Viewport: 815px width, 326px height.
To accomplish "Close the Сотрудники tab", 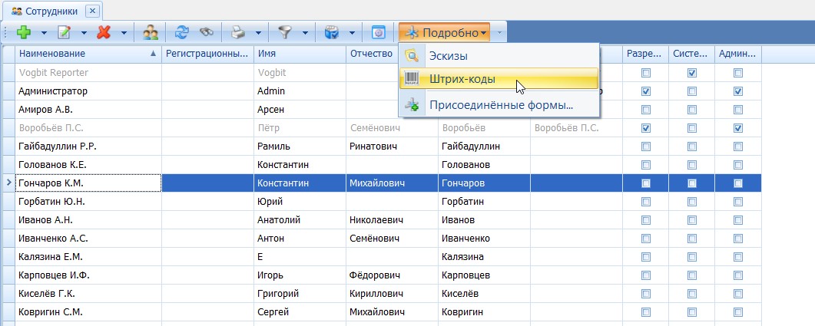I will [92, 11].
